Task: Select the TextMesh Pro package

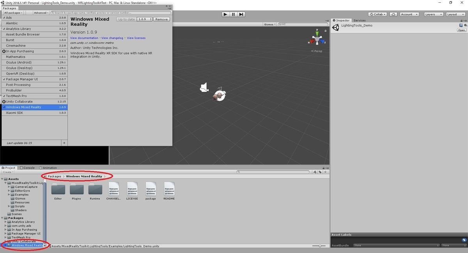Action: click(x=34, y=96)
